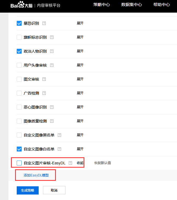Image resolution: width=177 pixels, height=200 pixels.
Task: Expand 恶心图像识别 settings via 展开
Action: click(80, 107)
